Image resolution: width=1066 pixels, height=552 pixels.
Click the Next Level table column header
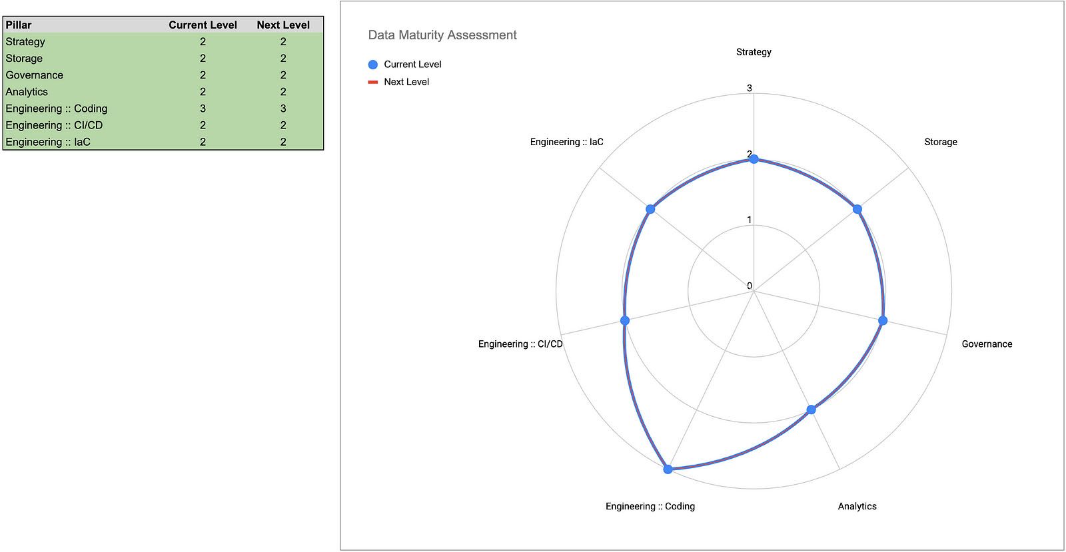click(283, 25)
